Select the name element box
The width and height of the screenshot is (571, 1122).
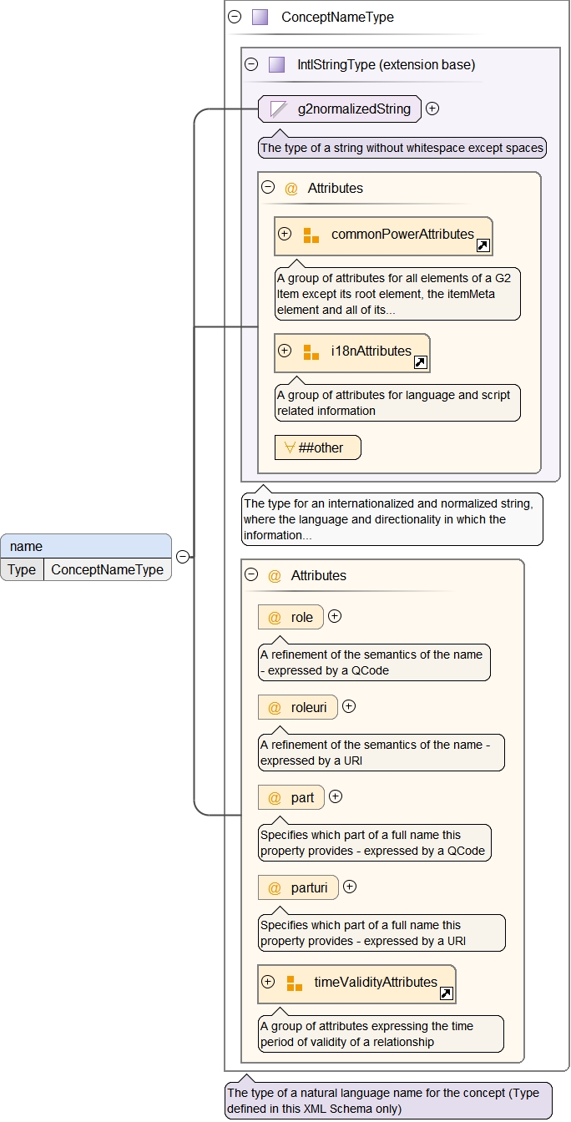coord(86,547)
